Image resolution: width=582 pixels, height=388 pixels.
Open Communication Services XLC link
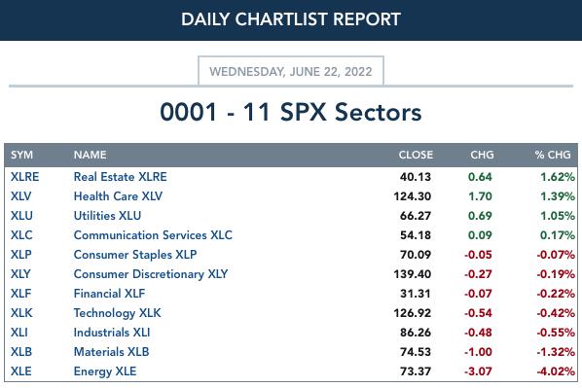click(153, 235)
